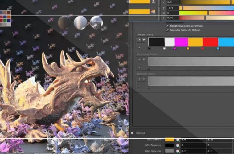
Task: Toggle Specular Same As Diffuse checkbox
Action: tap(167, 30)
